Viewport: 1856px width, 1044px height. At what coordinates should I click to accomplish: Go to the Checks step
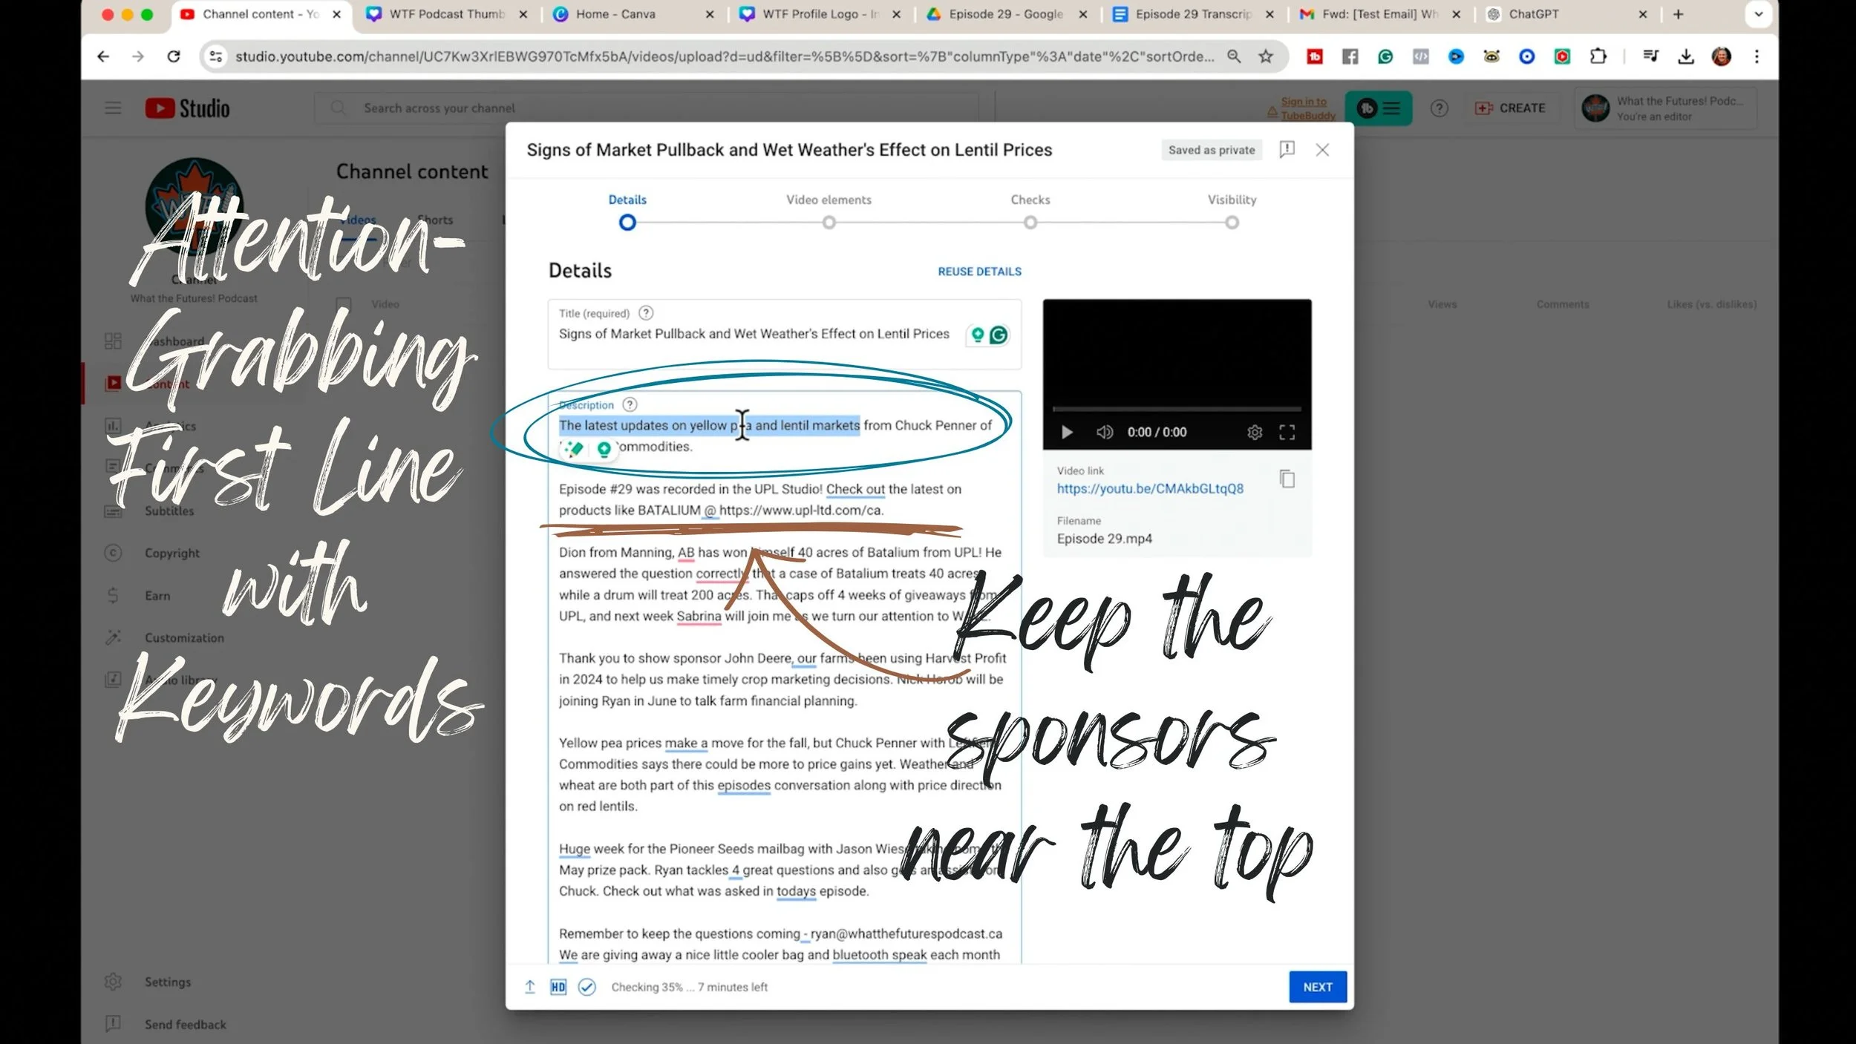tap(1030, 211)
